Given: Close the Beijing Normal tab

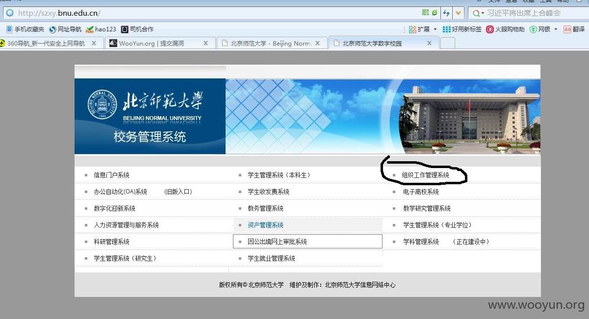Looking at the screenshot, I should (x=318, y=43).
